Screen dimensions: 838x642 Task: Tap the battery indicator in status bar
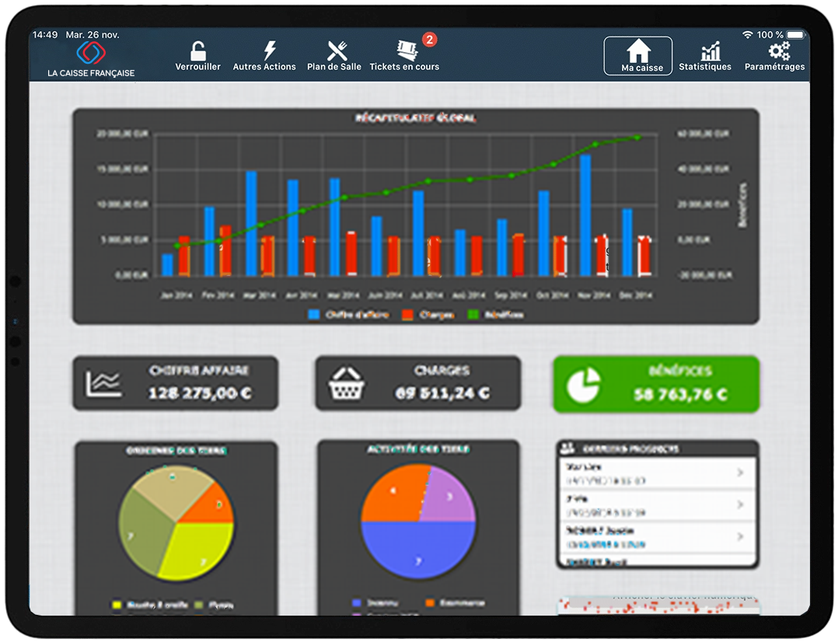pos(795,35)
